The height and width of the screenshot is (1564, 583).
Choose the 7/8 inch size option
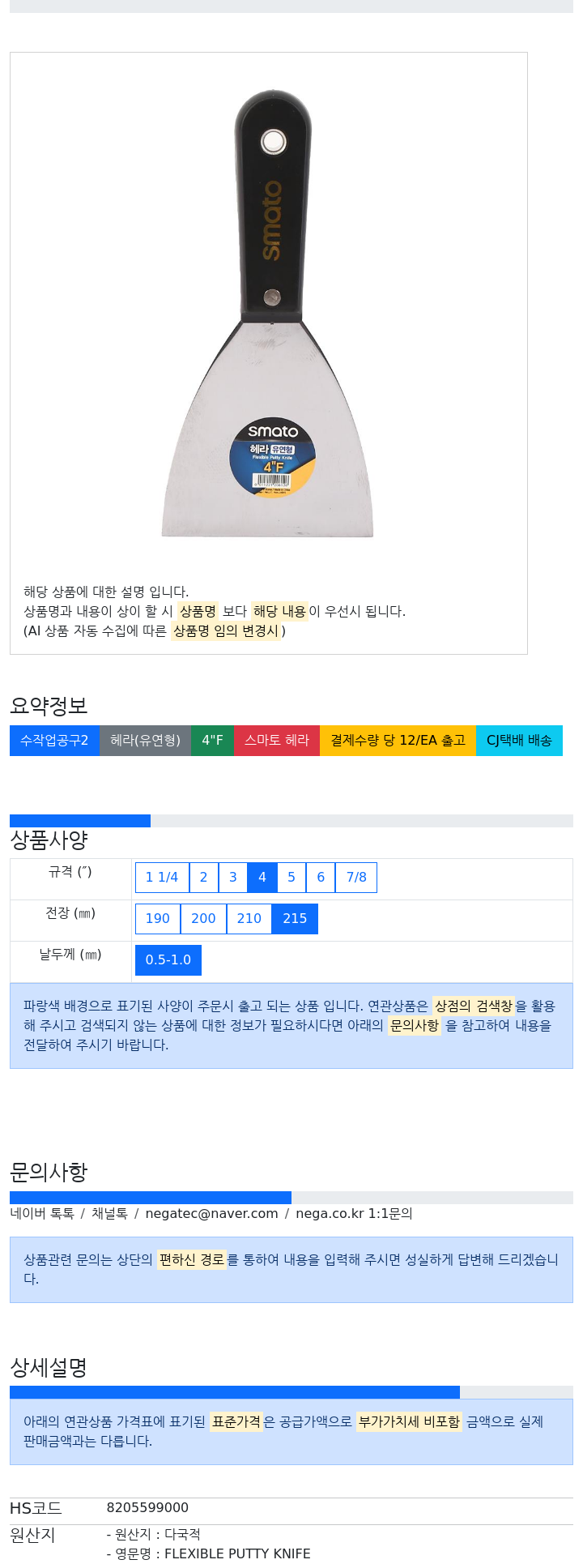point(356,877)
